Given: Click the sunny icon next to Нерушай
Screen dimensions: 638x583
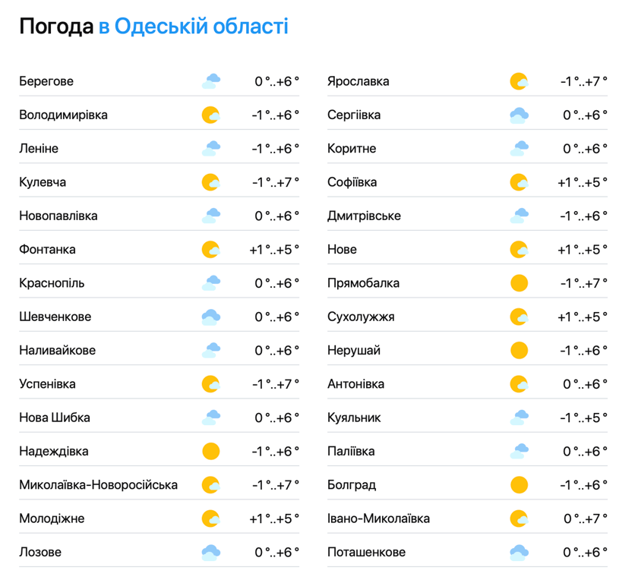Looking at the screenshot, I should click(520, 351).
